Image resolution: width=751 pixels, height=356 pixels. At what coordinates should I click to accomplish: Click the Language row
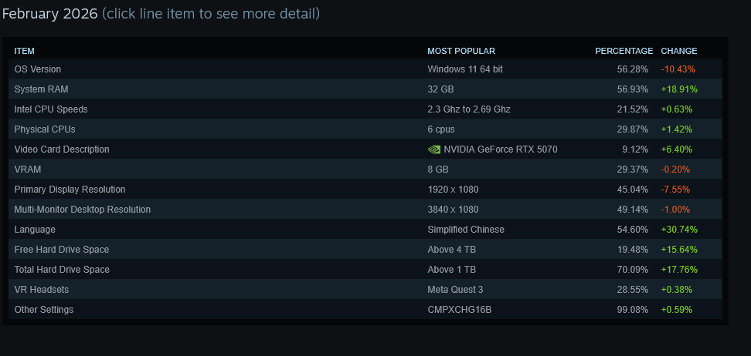click(x=35, y=230)
